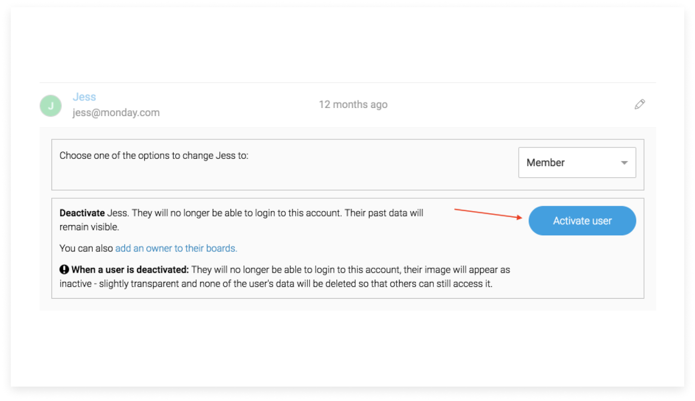
Task: Open the Jess profile name link
Action: pos(84,97)
